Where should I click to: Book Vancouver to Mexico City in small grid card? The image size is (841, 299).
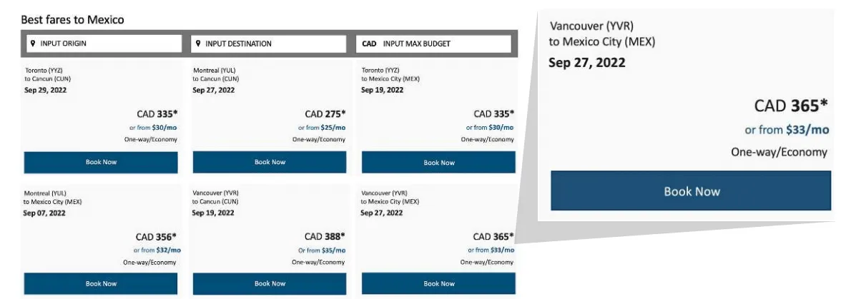(x=438, y=283)
